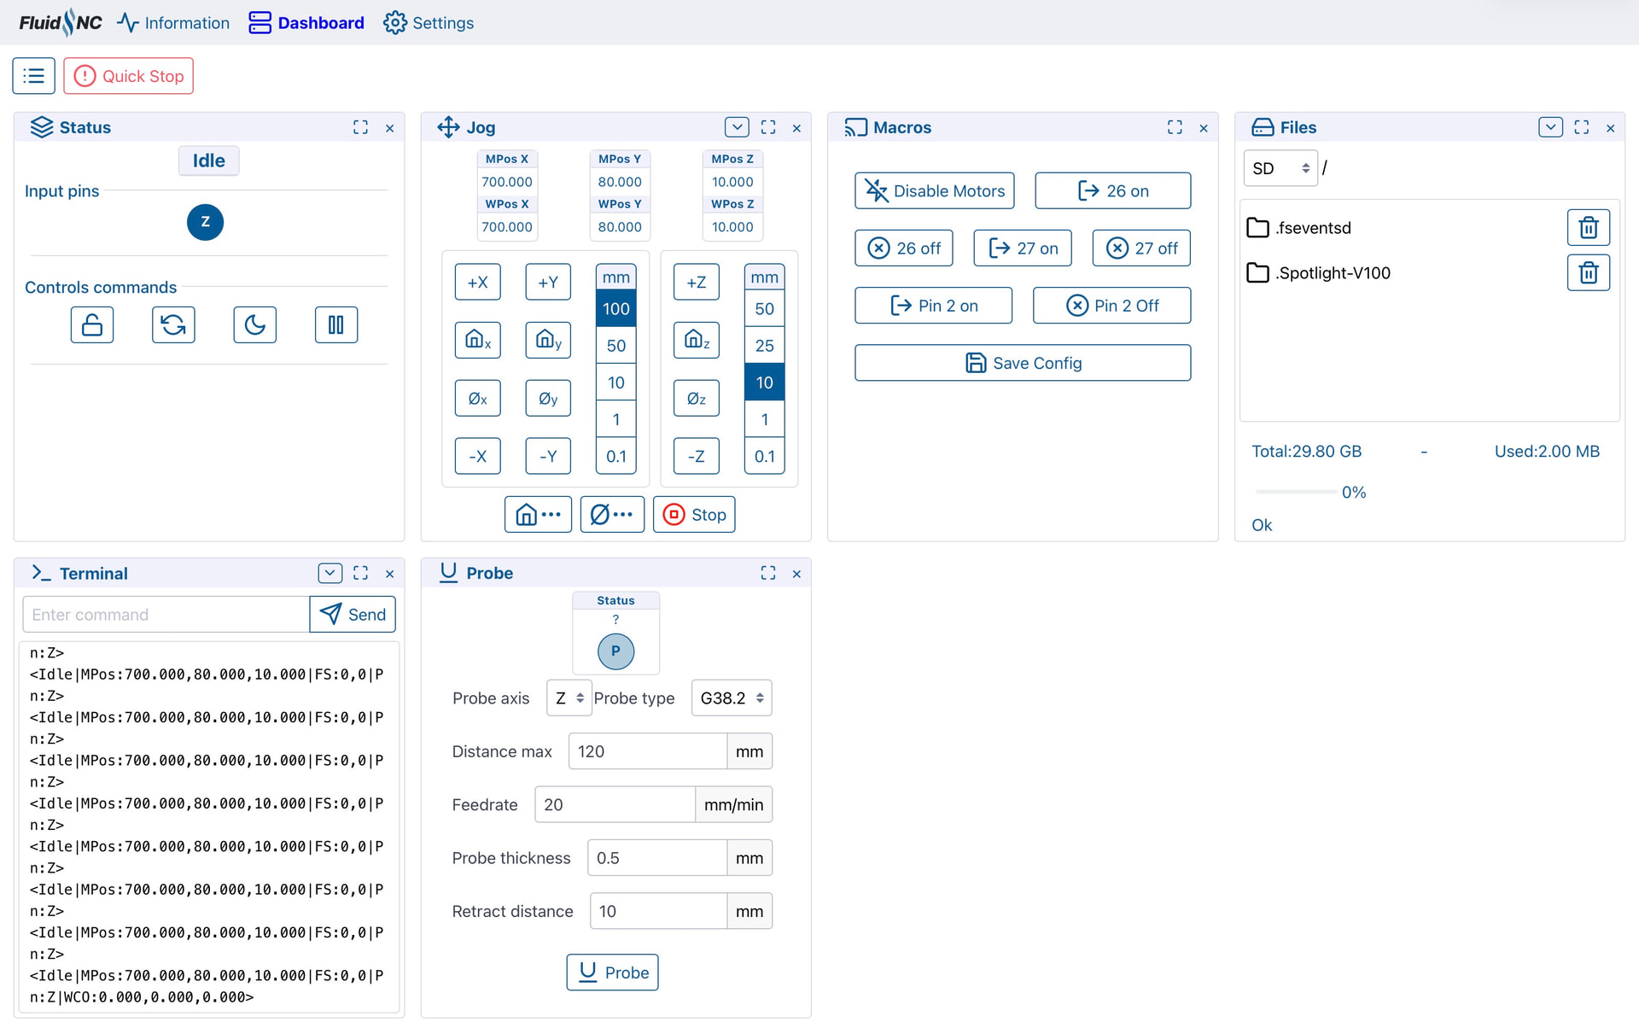Switch to the Information tab
1639x1022 pixels.
[x=173, y=23]
